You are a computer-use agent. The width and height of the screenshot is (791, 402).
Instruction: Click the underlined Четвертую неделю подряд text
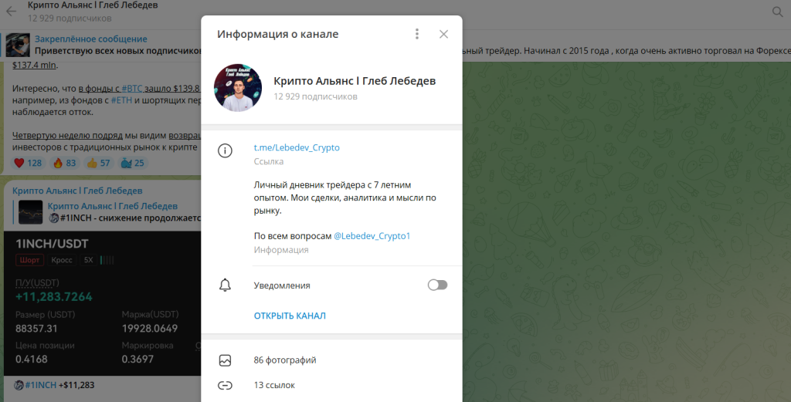pyautogui.click(x=68, y=135)
